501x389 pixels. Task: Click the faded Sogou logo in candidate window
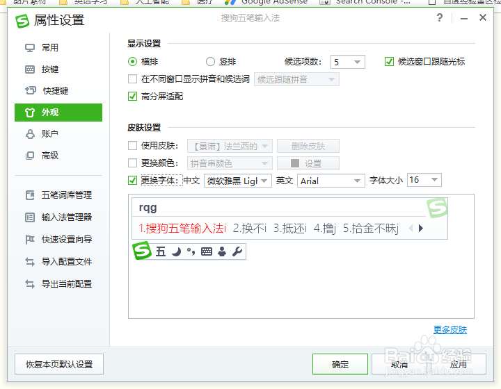tap(437, 208)
